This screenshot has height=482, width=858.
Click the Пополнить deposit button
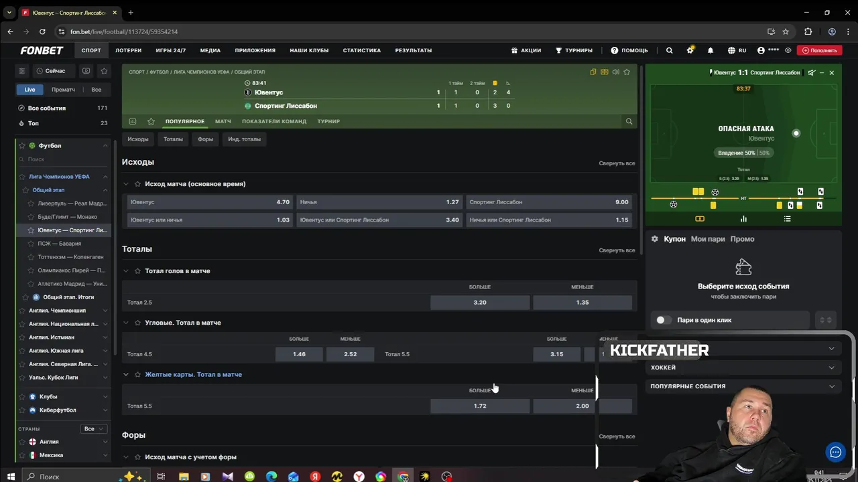820,50
